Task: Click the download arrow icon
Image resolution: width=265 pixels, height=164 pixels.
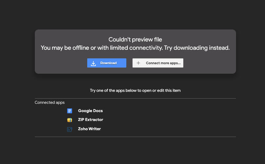Action: click(93, 63)
